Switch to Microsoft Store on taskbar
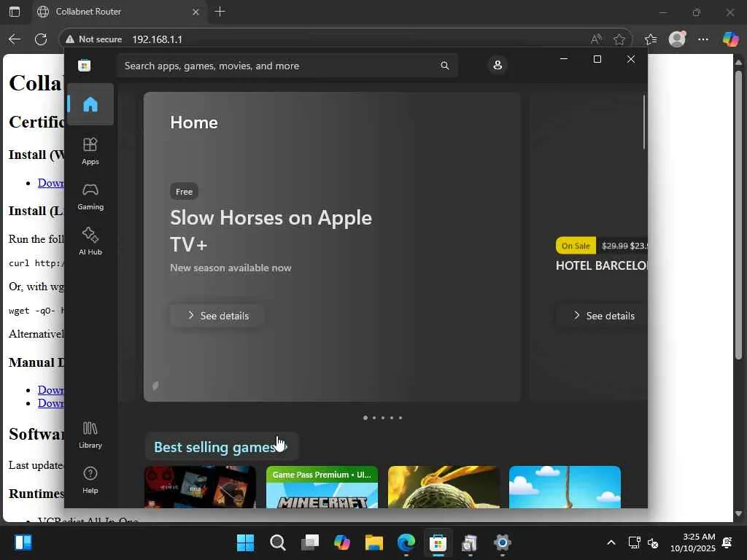 438,542
